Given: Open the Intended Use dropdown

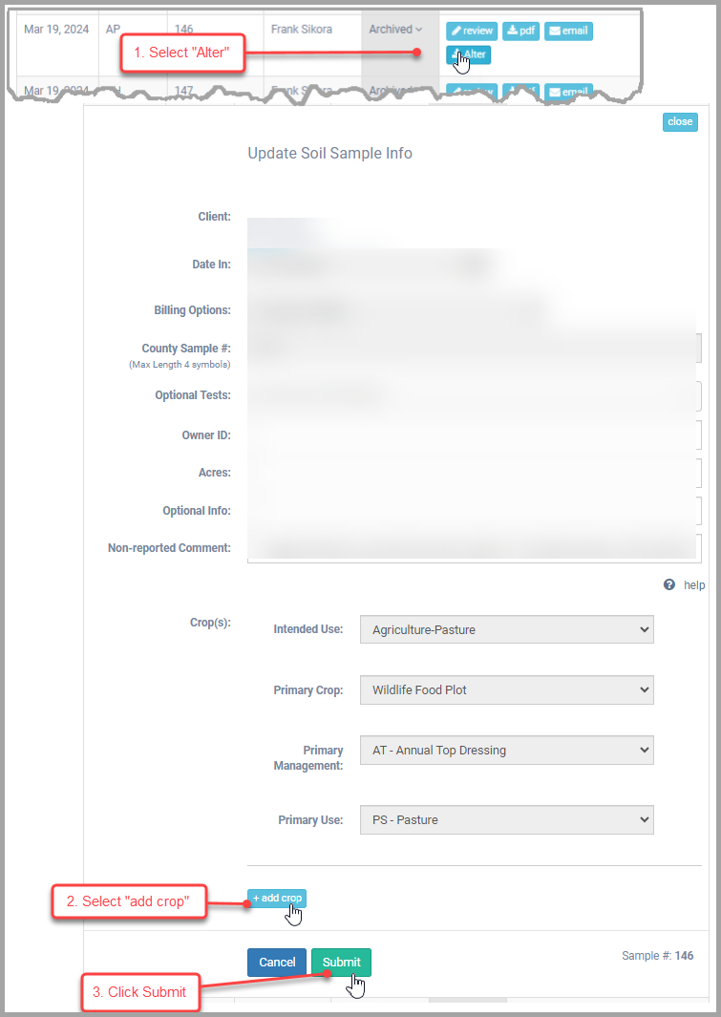Looking at the screenshot, I should pyautogui.click(x=506, y=629).
